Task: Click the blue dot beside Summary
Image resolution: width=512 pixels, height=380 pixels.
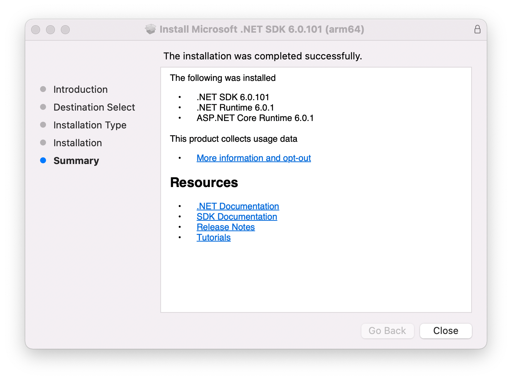Action: point(43,160)
